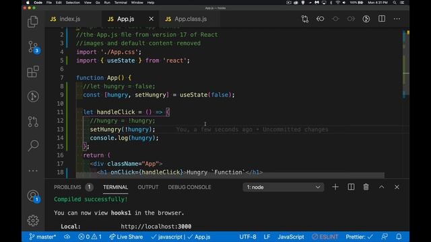Image resolution: width=431 pixels, height=242 pixels.
Task: Click 'Compiled successfully!' in terminal
Action: point(91,199)
